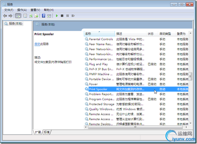
Task: Select the Program Compa... service icon
Action: point(87,99)
